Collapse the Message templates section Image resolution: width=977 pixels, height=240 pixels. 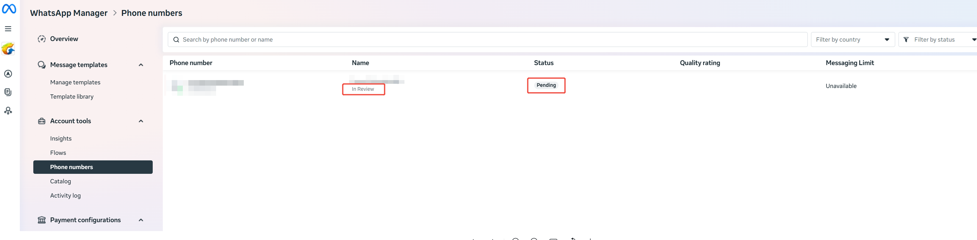[x=141, y=65]
